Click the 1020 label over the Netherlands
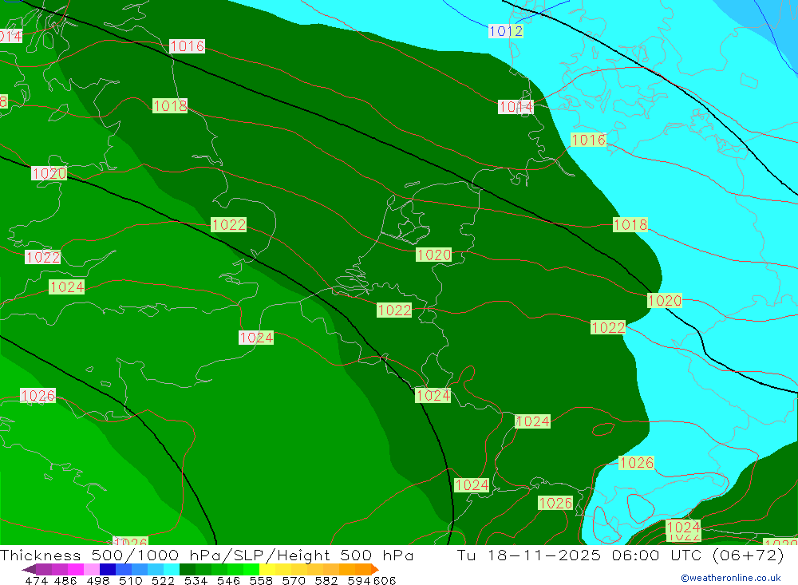Viewport: 798px width, 585px height. pyautogui.click(x=433, y=255)
